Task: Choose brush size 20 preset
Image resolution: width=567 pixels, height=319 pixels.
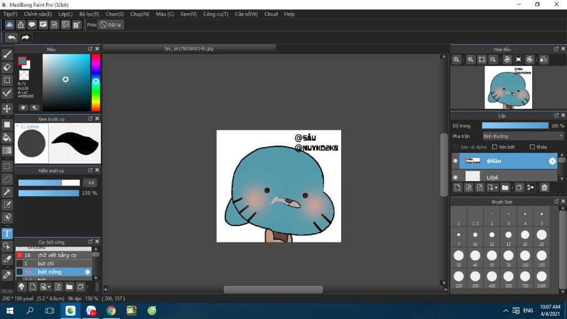Action: click(525, 237)
